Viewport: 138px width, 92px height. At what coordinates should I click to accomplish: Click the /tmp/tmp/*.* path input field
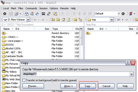[x=76, y=74]
